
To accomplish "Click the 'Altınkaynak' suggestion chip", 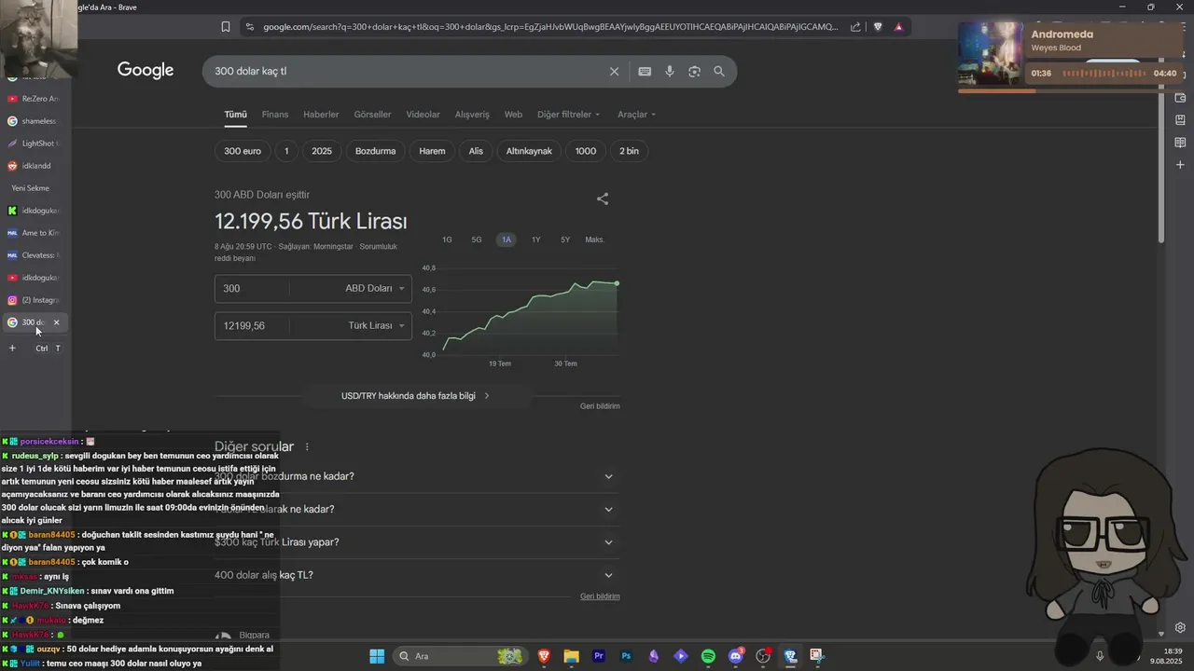I will [x=529, y=151].
